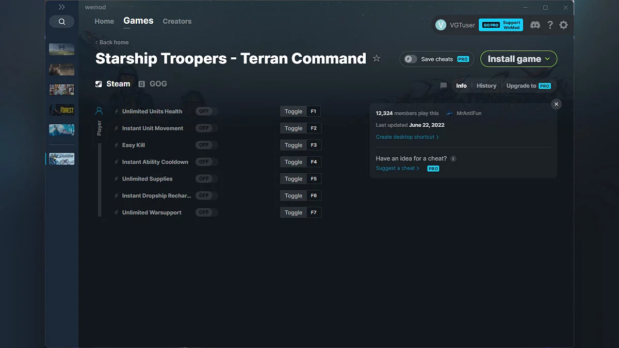Open the fifth game thumbnail in sidebar
The width and height of the screenshot is (619, 348).
tap(62, 130)
